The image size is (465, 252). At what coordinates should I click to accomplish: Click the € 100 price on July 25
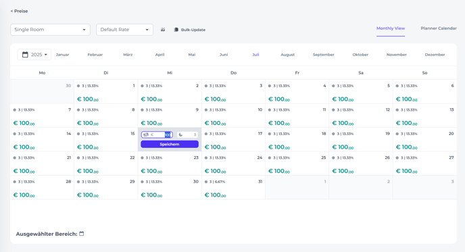(279, 171)
